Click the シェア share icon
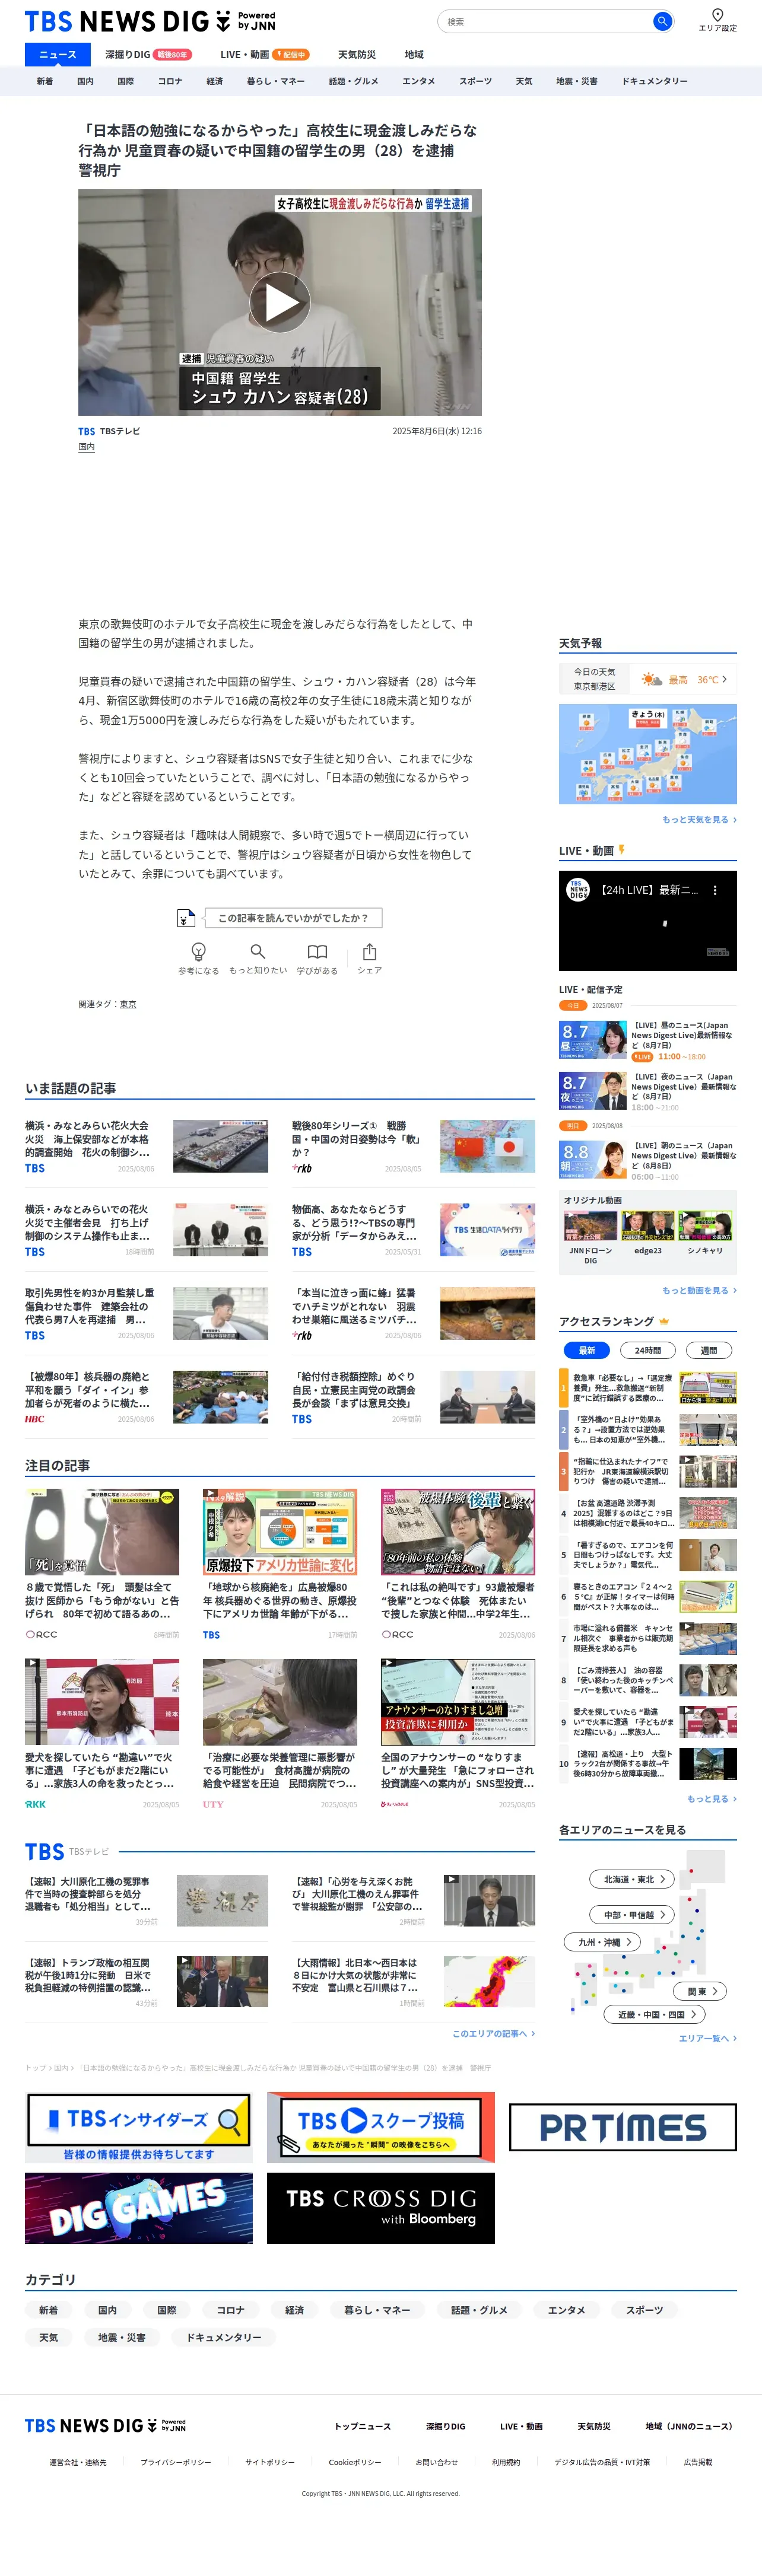Image resolution: width=762 pixels, height=2576 pixels. tap(369, 951)
